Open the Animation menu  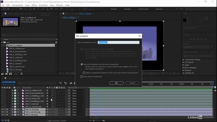pos(43,5)
